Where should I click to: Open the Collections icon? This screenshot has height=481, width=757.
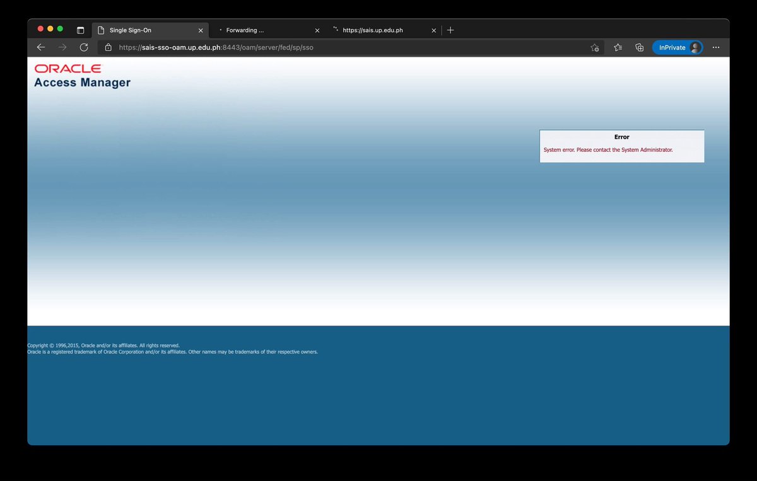(x=640, y=47)
